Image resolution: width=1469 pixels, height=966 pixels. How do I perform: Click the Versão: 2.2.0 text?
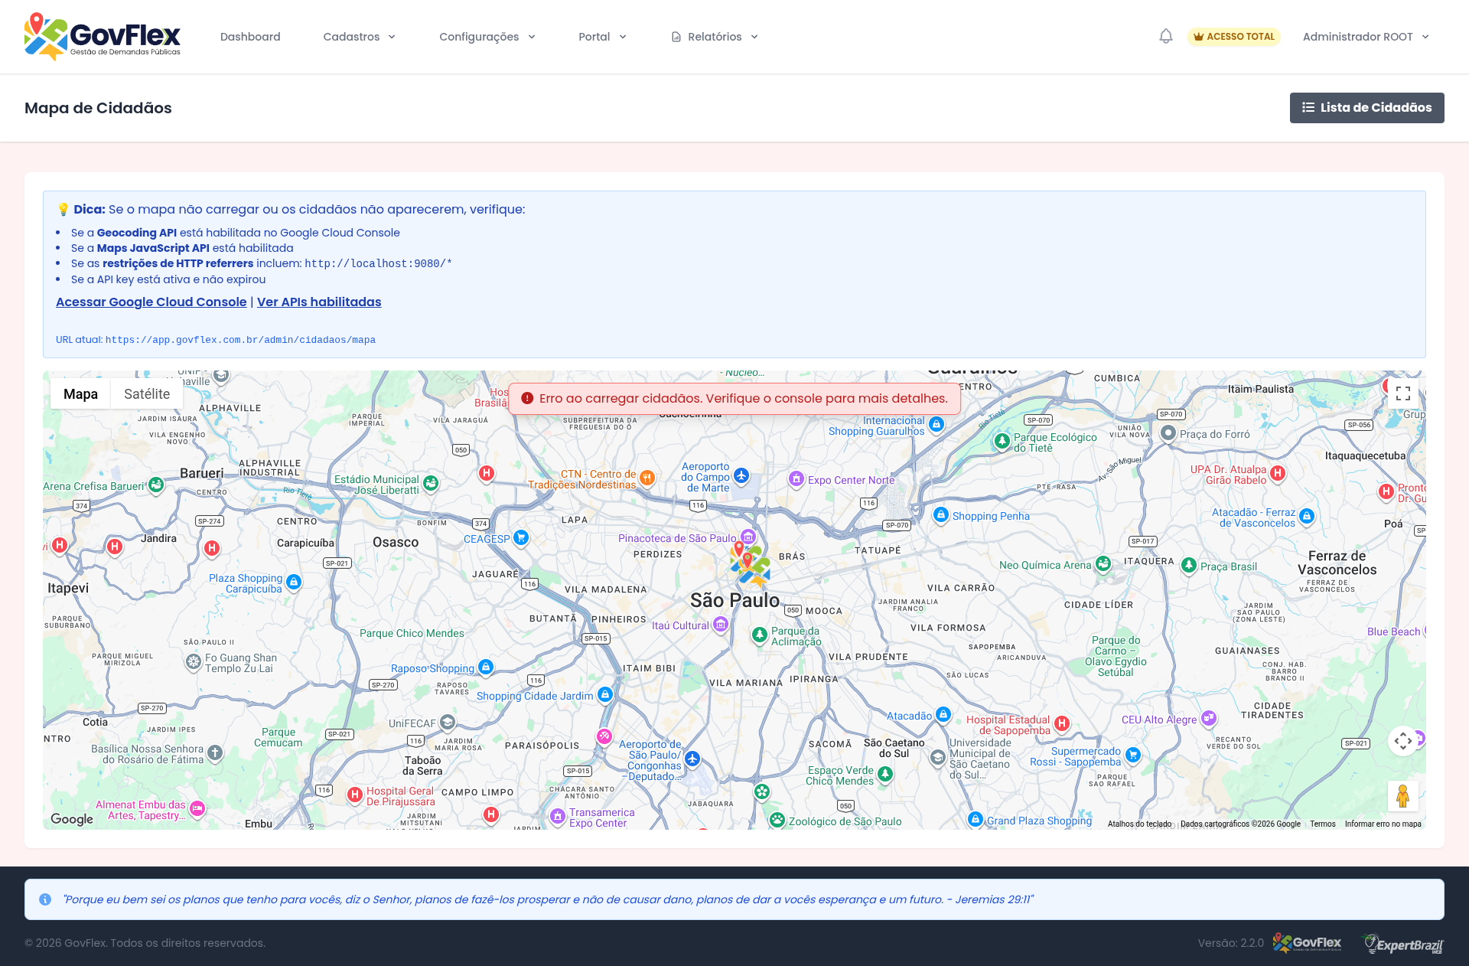(x=1230, y=943)
